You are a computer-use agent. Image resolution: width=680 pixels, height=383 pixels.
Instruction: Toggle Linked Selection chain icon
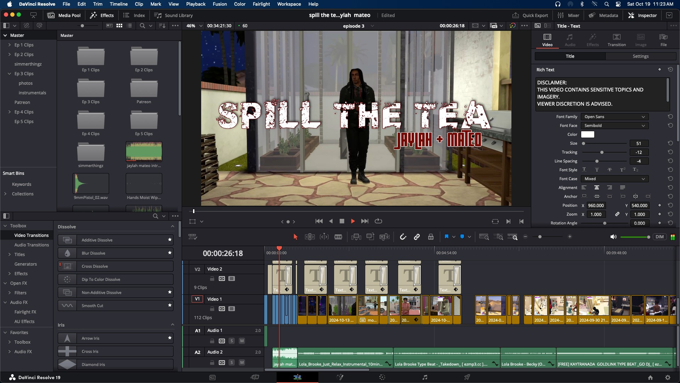pyautogui.click(x=417, y=237)
